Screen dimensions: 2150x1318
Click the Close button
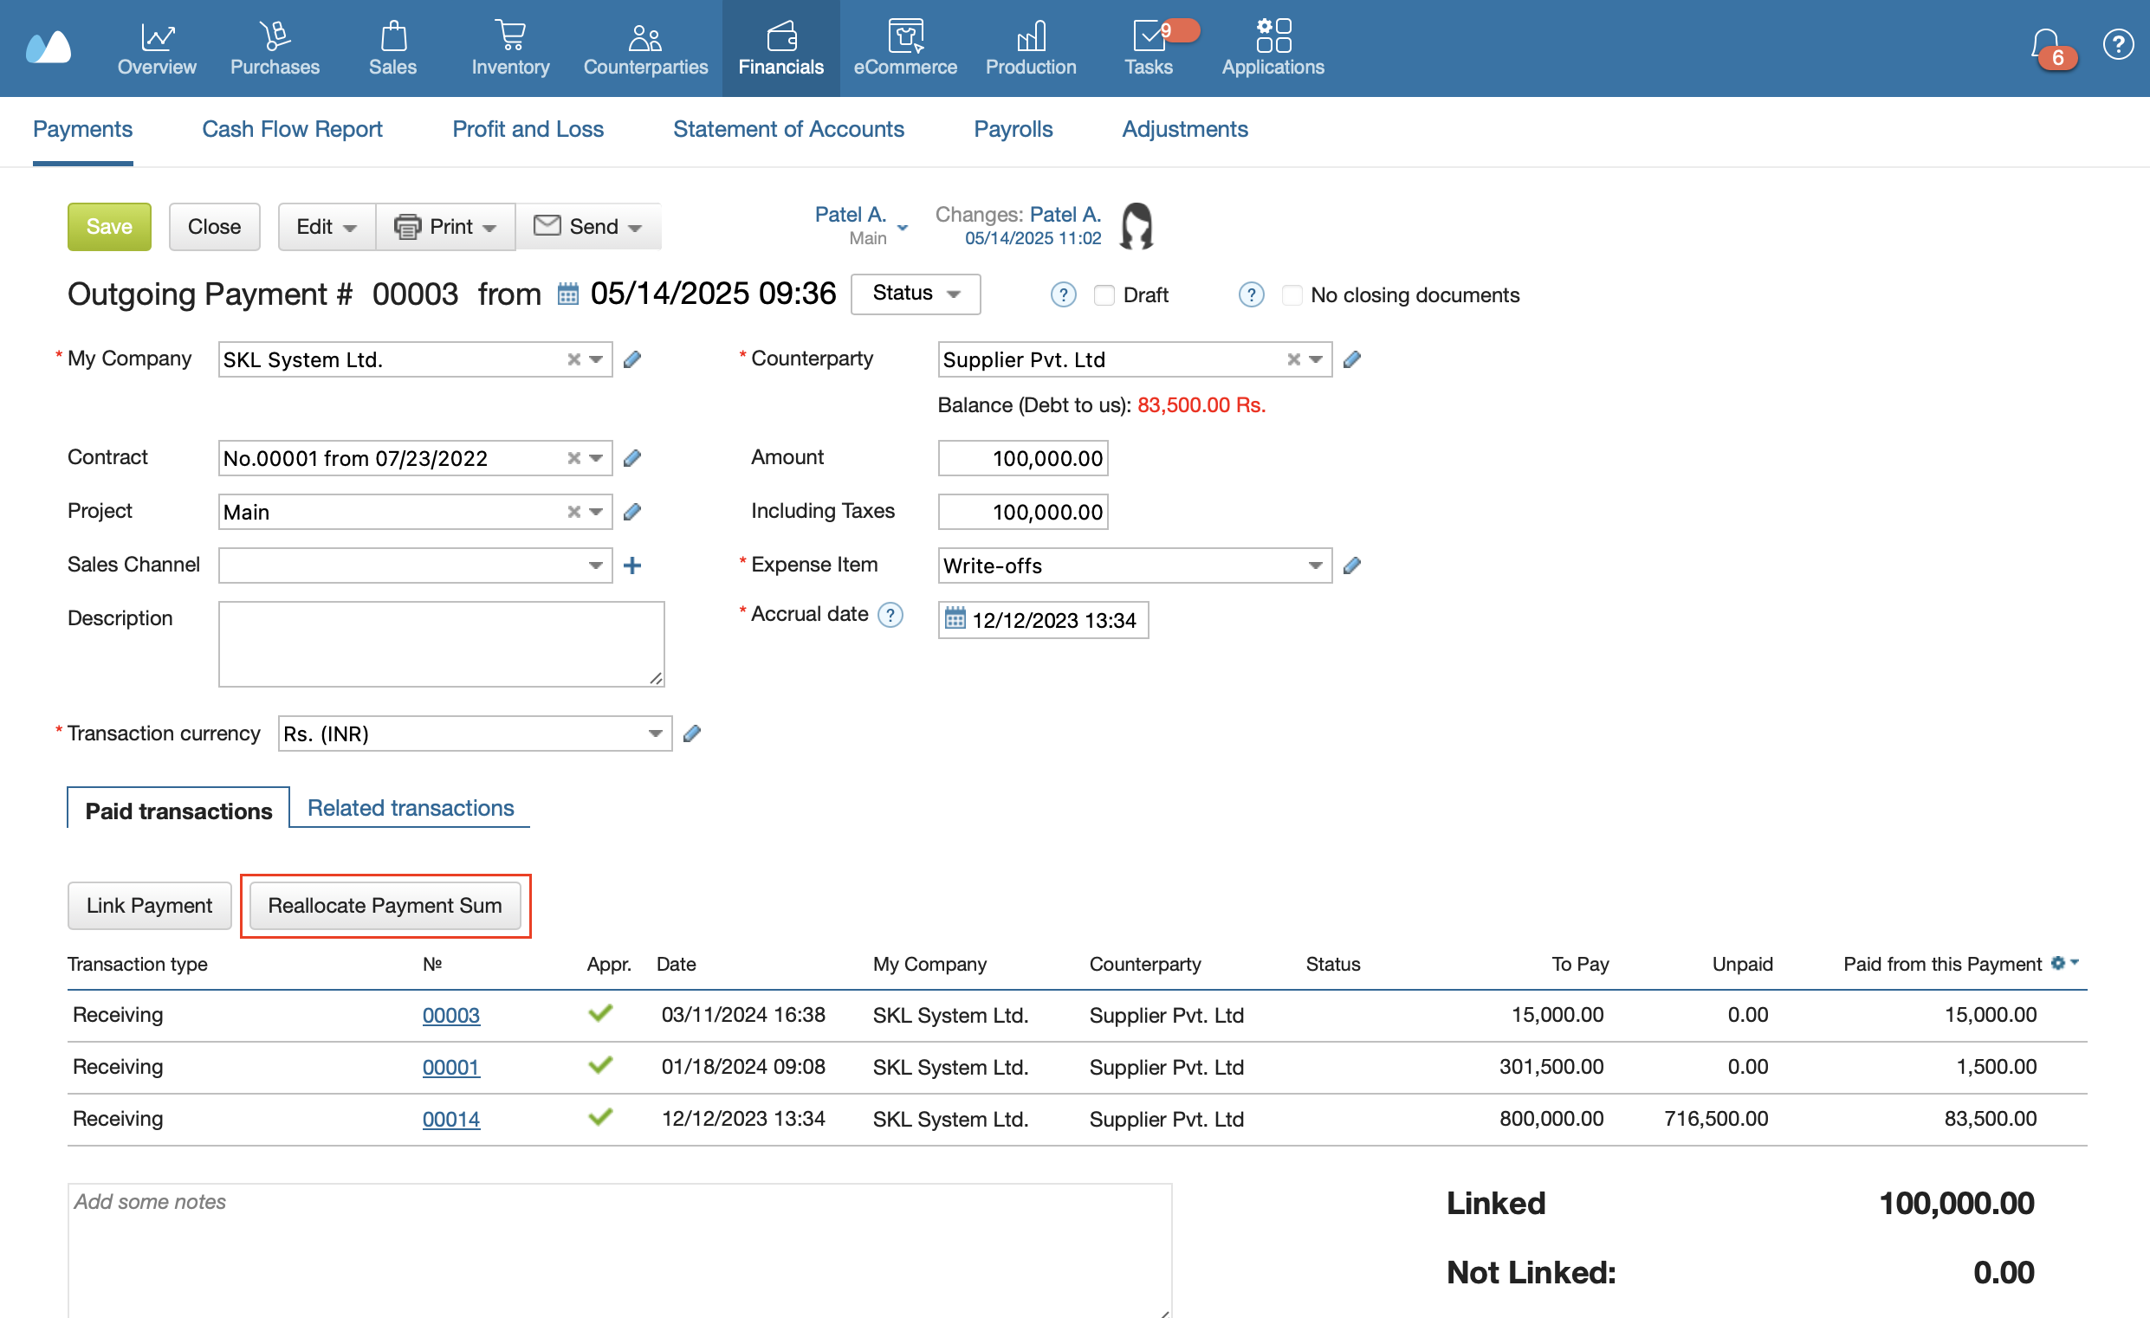tap(215, 227)
